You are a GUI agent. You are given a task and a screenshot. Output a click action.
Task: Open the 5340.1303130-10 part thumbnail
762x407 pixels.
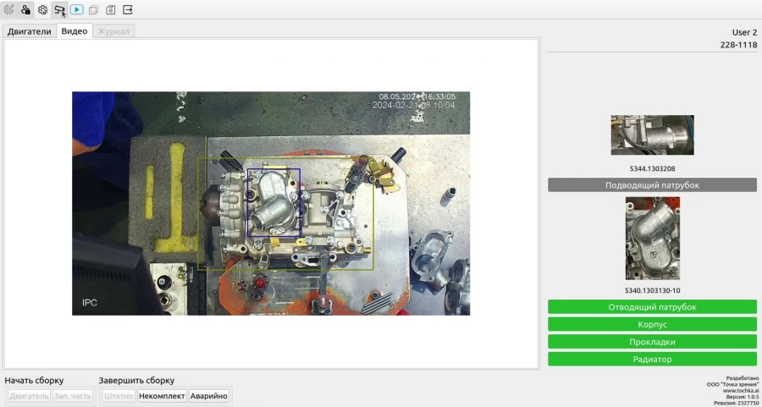point(652,239)
